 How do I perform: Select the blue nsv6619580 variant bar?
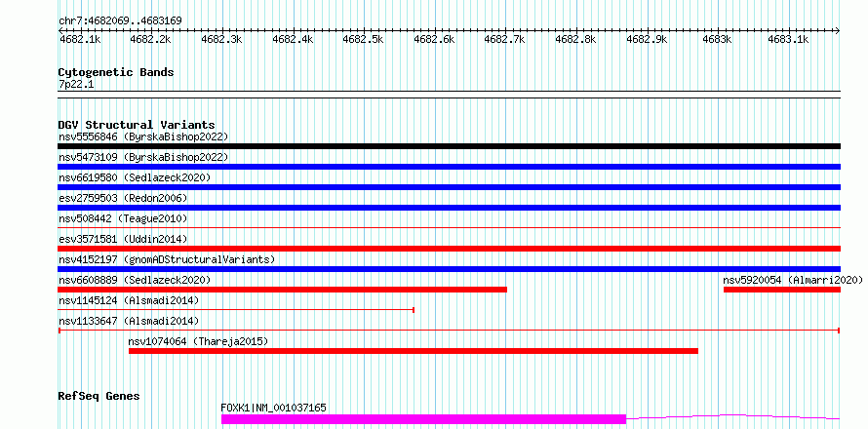(x=449, y=187)
